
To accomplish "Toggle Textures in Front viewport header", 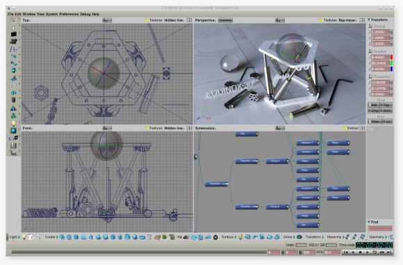I will click(154, 128).
